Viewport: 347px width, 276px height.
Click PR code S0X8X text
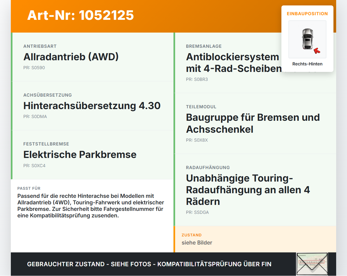pos(197,140)
